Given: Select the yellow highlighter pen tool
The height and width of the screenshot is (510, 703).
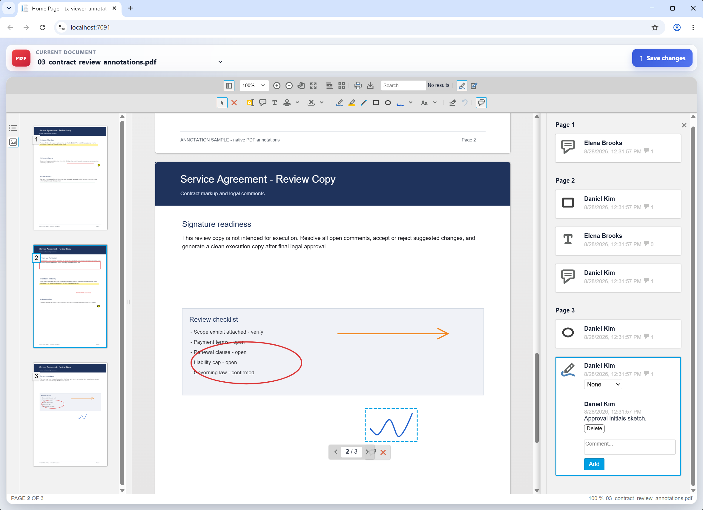Looking at the screenshot, I should tap(352, 103).
